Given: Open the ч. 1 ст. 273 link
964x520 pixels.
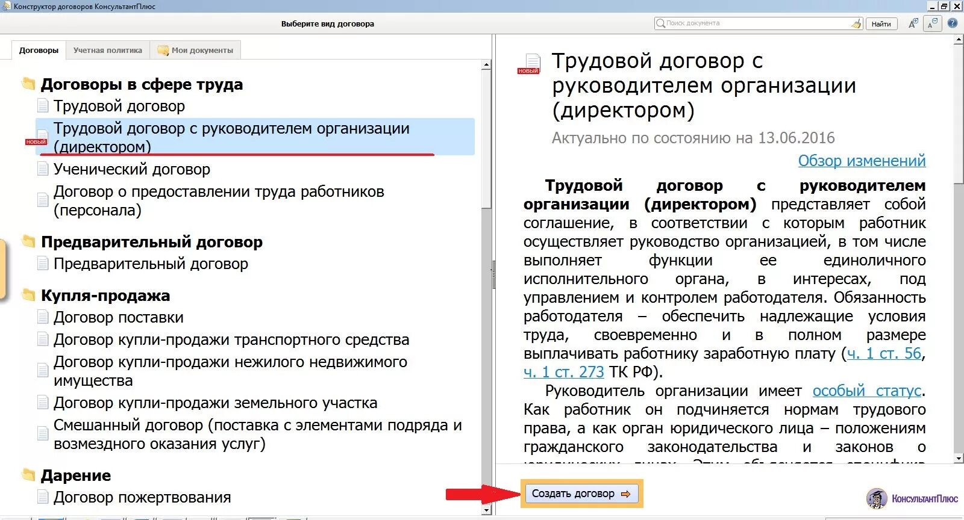Looking at the screenshot, I should pyautogui.click(x=563, y=372).
